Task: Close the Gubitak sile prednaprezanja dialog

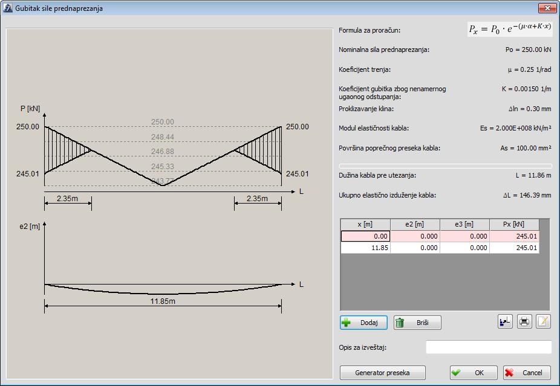Action: pyautogui.click(x=547, y=8)
